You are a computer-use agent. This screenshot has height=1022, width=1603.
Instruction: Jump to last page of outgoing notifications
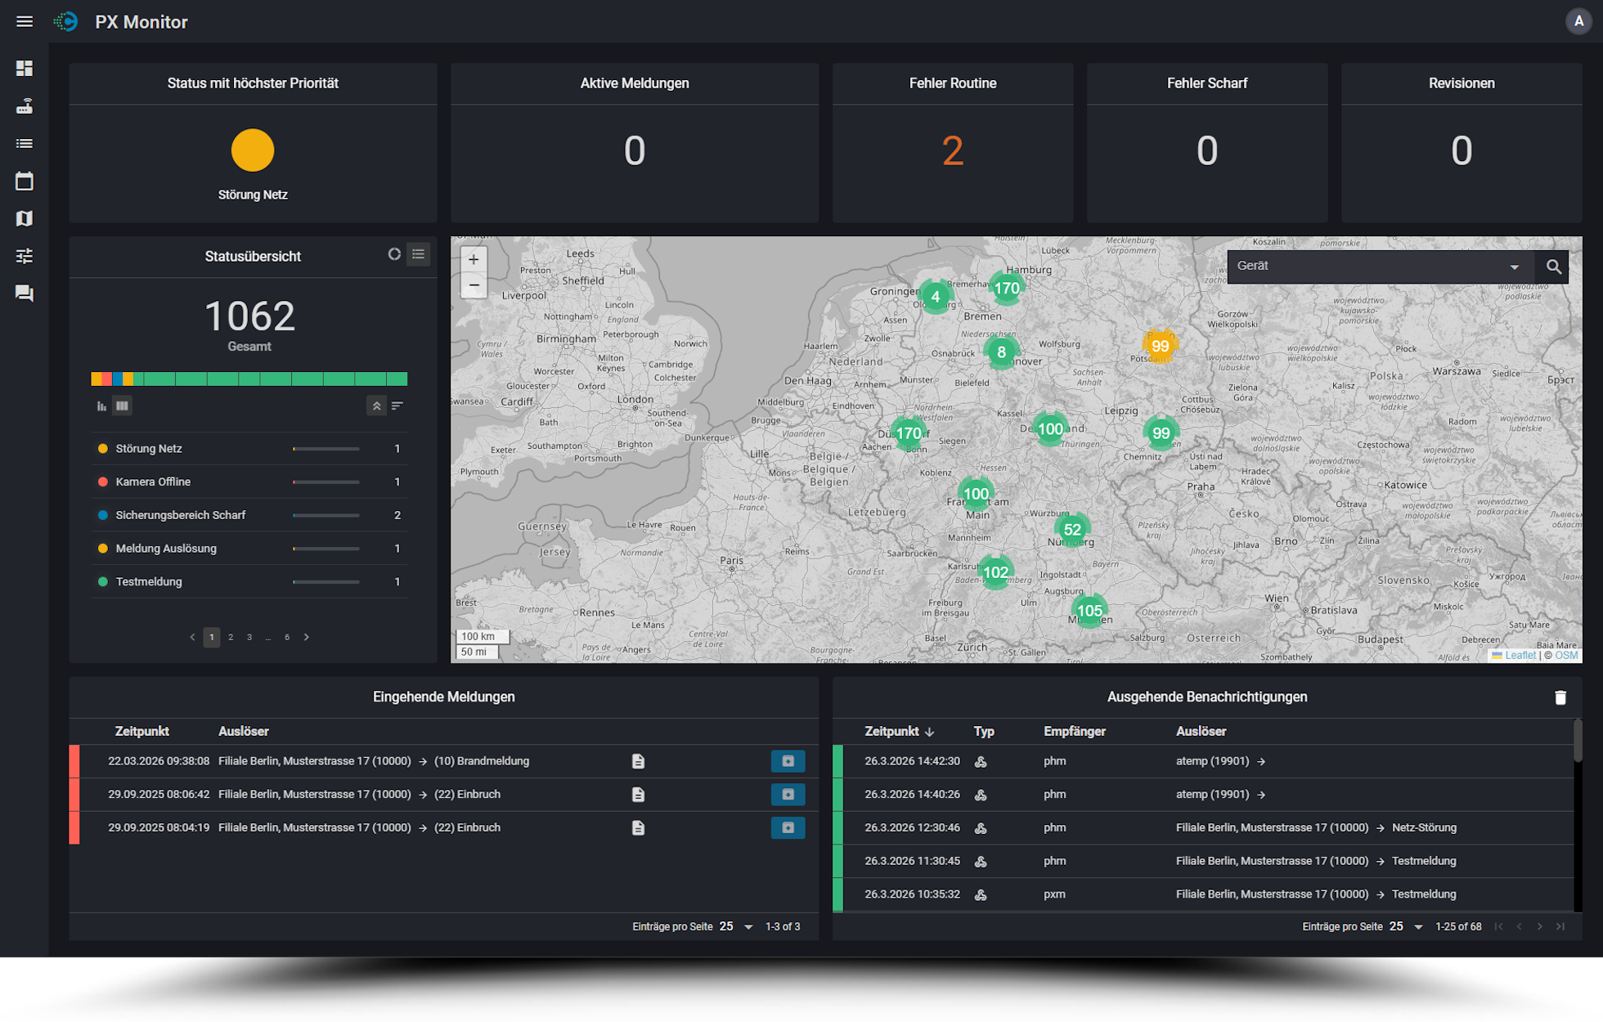click(1561, 926)
